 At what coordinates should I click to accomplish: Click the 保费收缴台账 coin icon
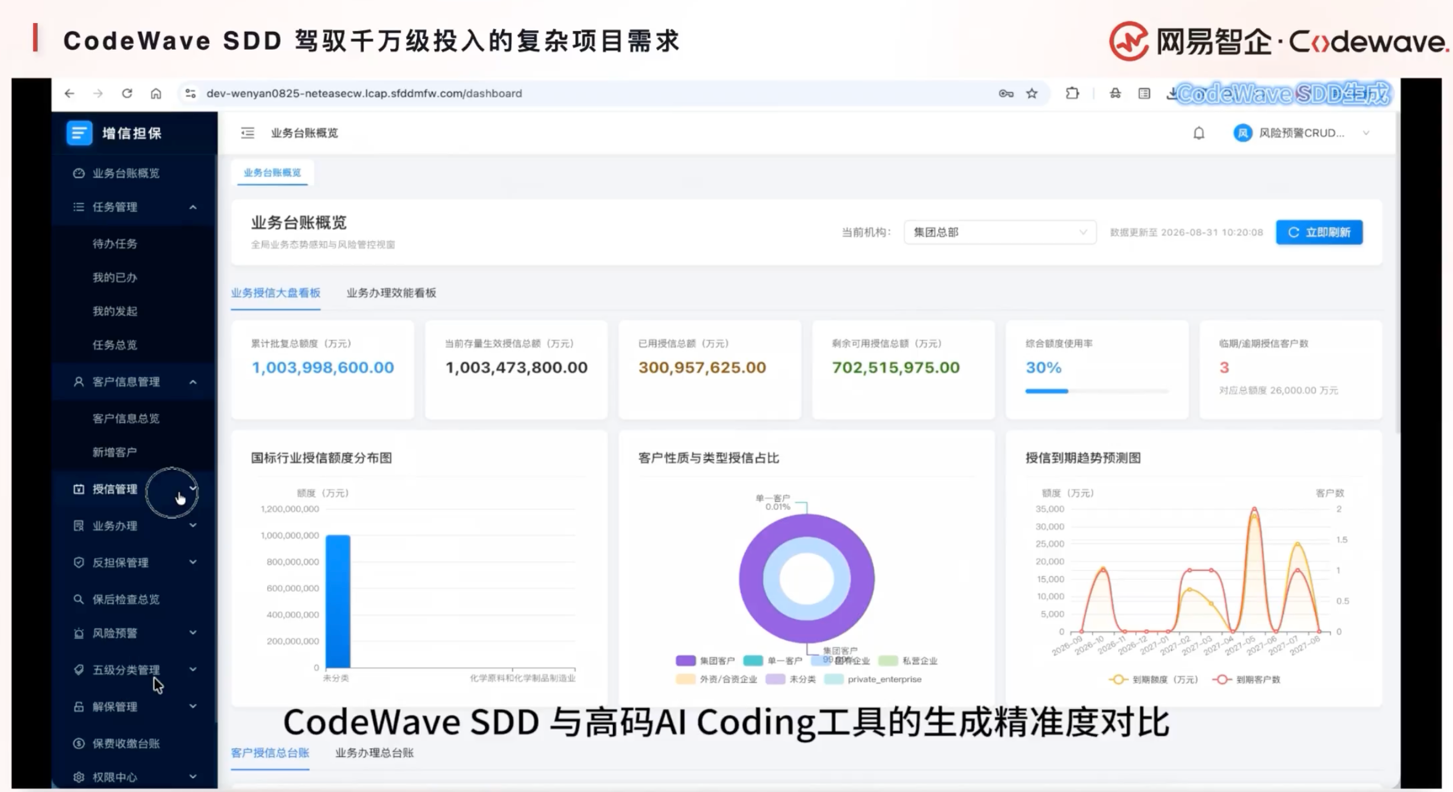tap(78, 744)
